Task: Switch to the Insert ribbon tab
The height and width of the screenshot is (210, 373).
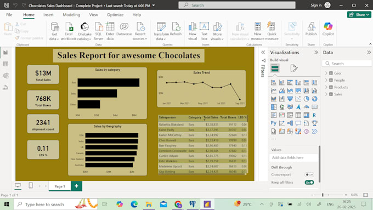Action: coord(48,15)
